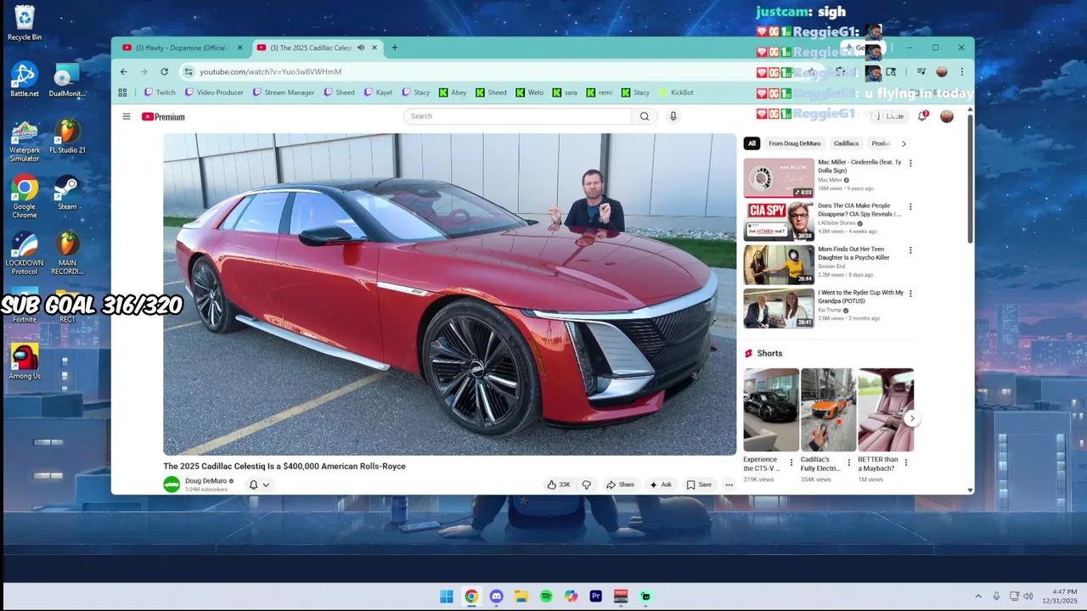The width and height of the screenshot is (1087, 611).
Task: Click the YouTube search magnifier button
Action: tap(645, 116)
